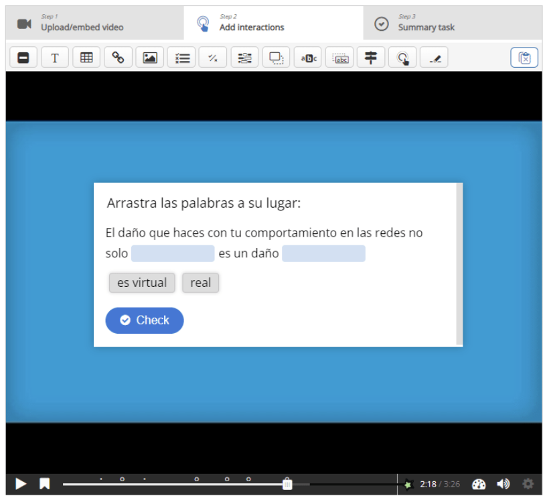Click the paste from clipboard button
Screen dimensions: 547x500
tap(524, 57)
